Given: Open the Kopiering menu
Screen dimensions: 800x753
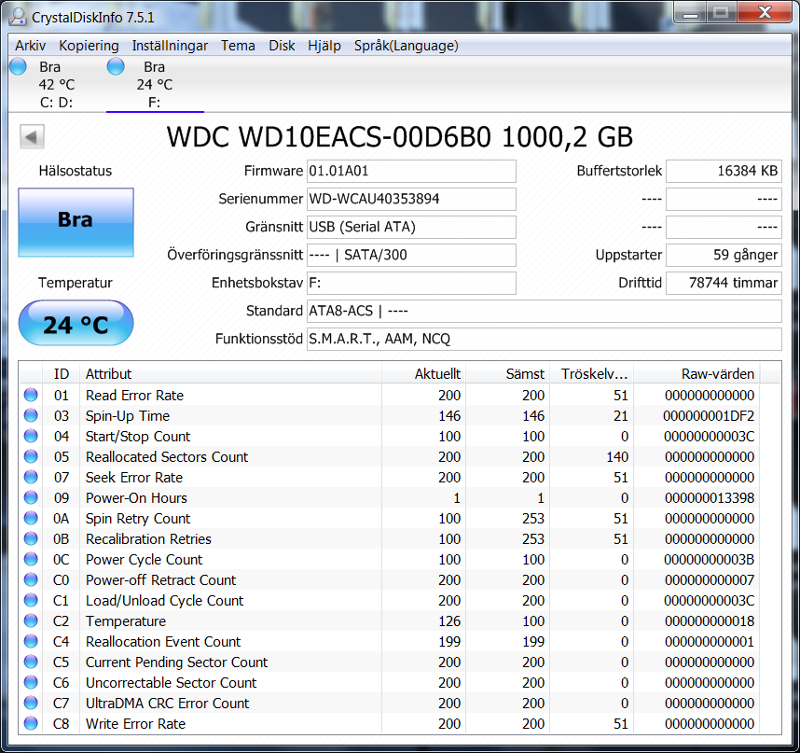Looking at the screenshot, I should pyautogui.click(x=89, y=46).
